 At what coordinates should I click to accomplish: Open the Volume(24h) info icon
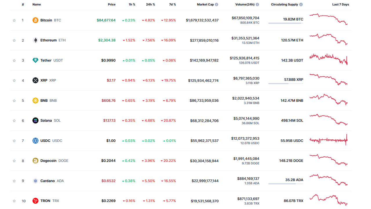257,5
